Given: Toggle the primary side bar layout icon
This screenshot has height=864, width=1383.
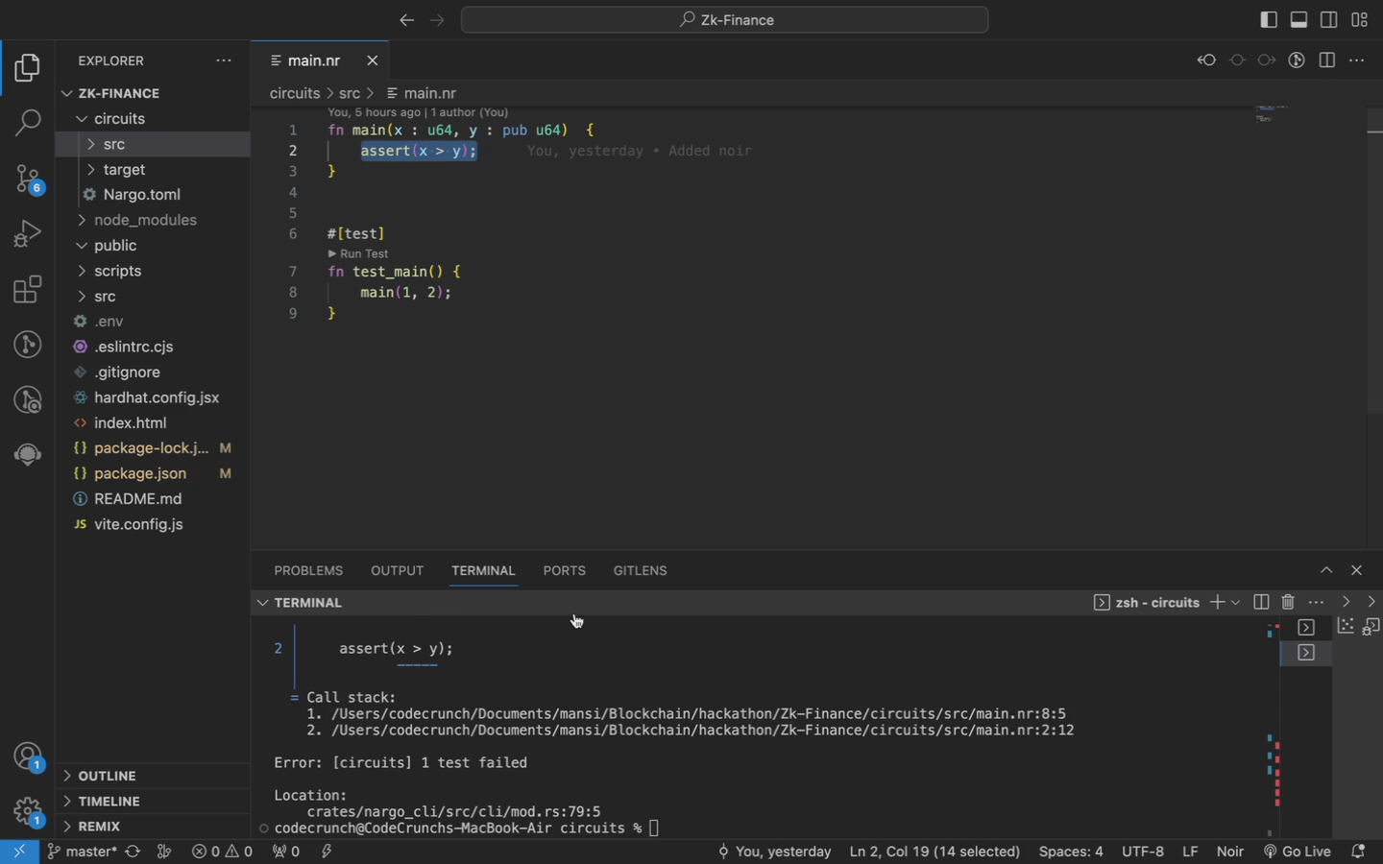Looking at the screenshot, I should (1268, 20).
